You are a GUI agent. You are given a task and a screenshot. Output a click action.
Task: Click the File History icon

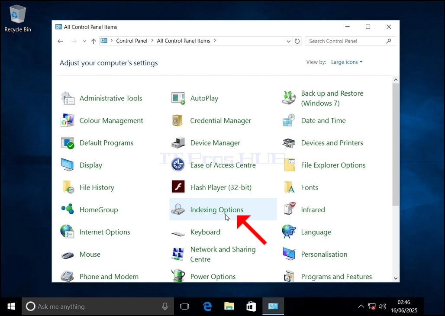[x=68, y=187]
